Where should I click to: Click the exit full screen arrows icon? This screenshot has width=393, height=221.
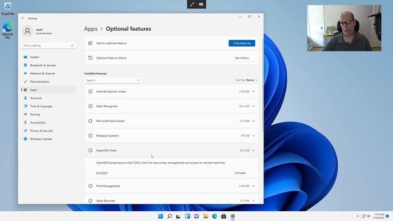[192, 4]
